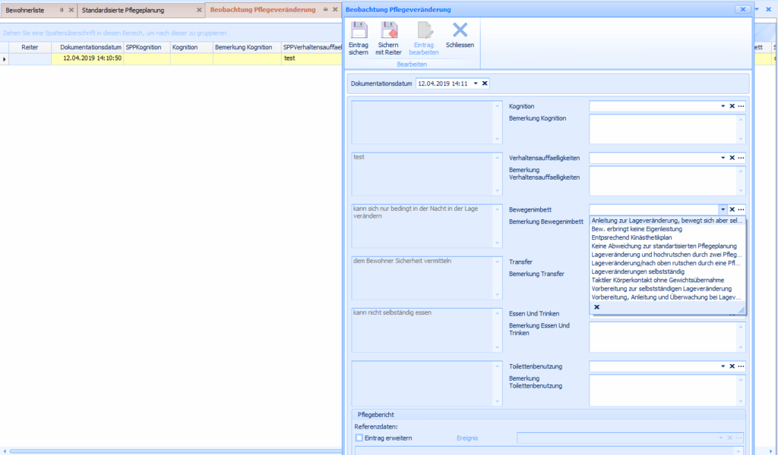Image resolution: width=778 pixels, height=455 pixels.
Task: Clear the Kognition field with X icon
Action: [732, 106]
